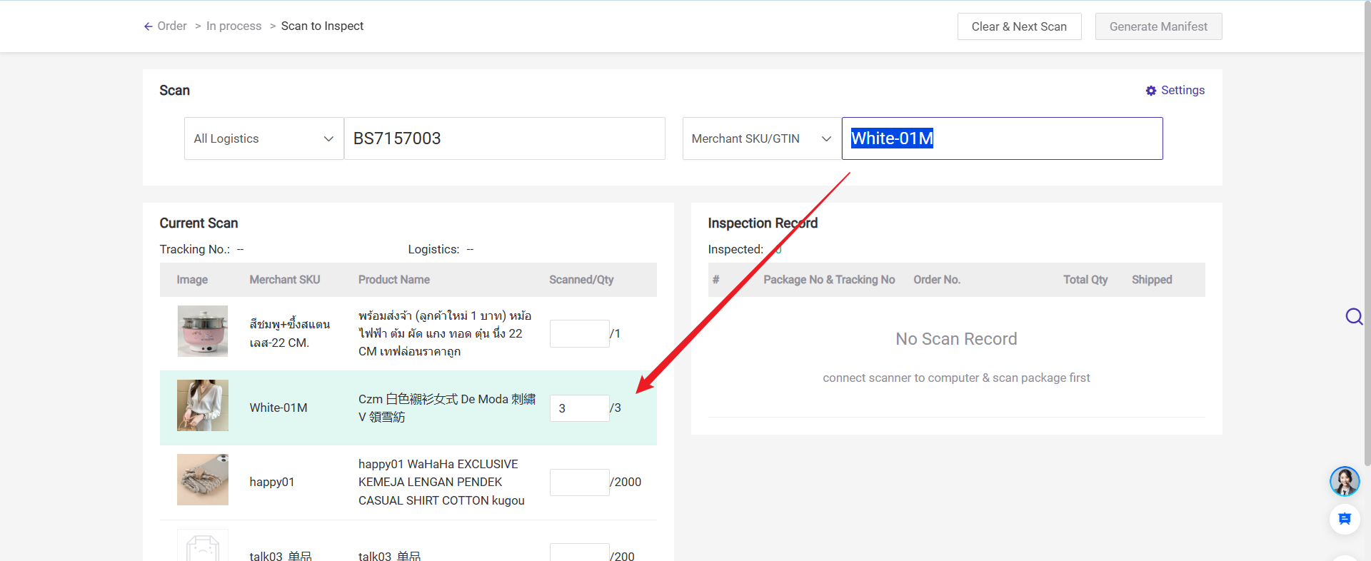Click the # column header in Inspection Record
This screenshot has width=1371, height=561.
coord(715,280)
